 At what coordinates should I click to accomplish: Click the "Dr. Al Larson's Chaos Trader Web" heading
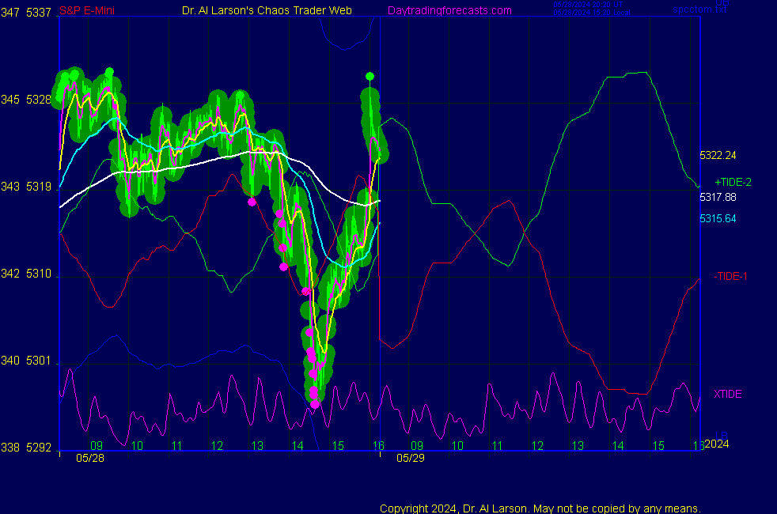point(267,10)
